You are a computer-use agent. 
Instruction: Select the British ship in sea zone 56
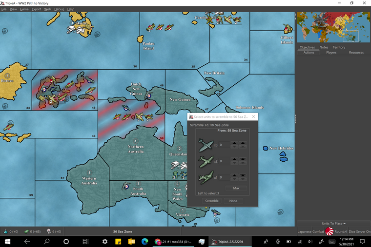(x=126, y=108)
